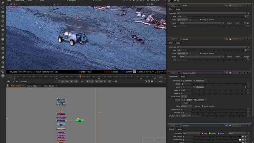The height and width of the screenshot is (143, 254).
Task: Select the Node Graph tab
Action: pos(16,86)
